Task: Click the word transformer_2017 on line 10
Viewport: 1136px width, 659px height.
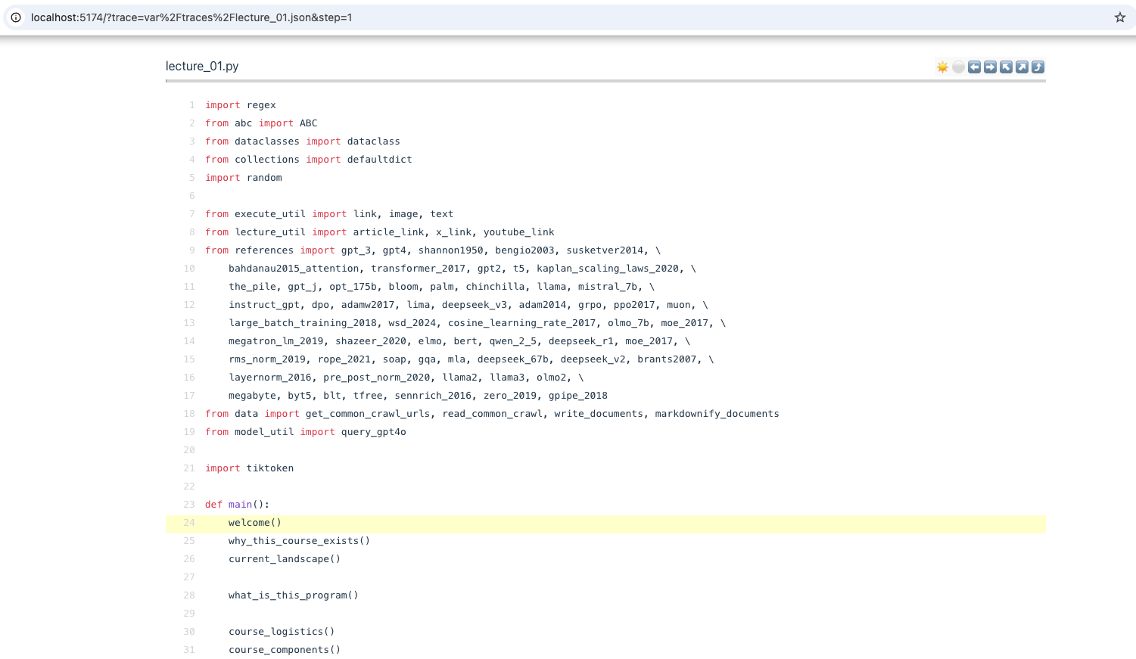Action: [x=419, y=269]
